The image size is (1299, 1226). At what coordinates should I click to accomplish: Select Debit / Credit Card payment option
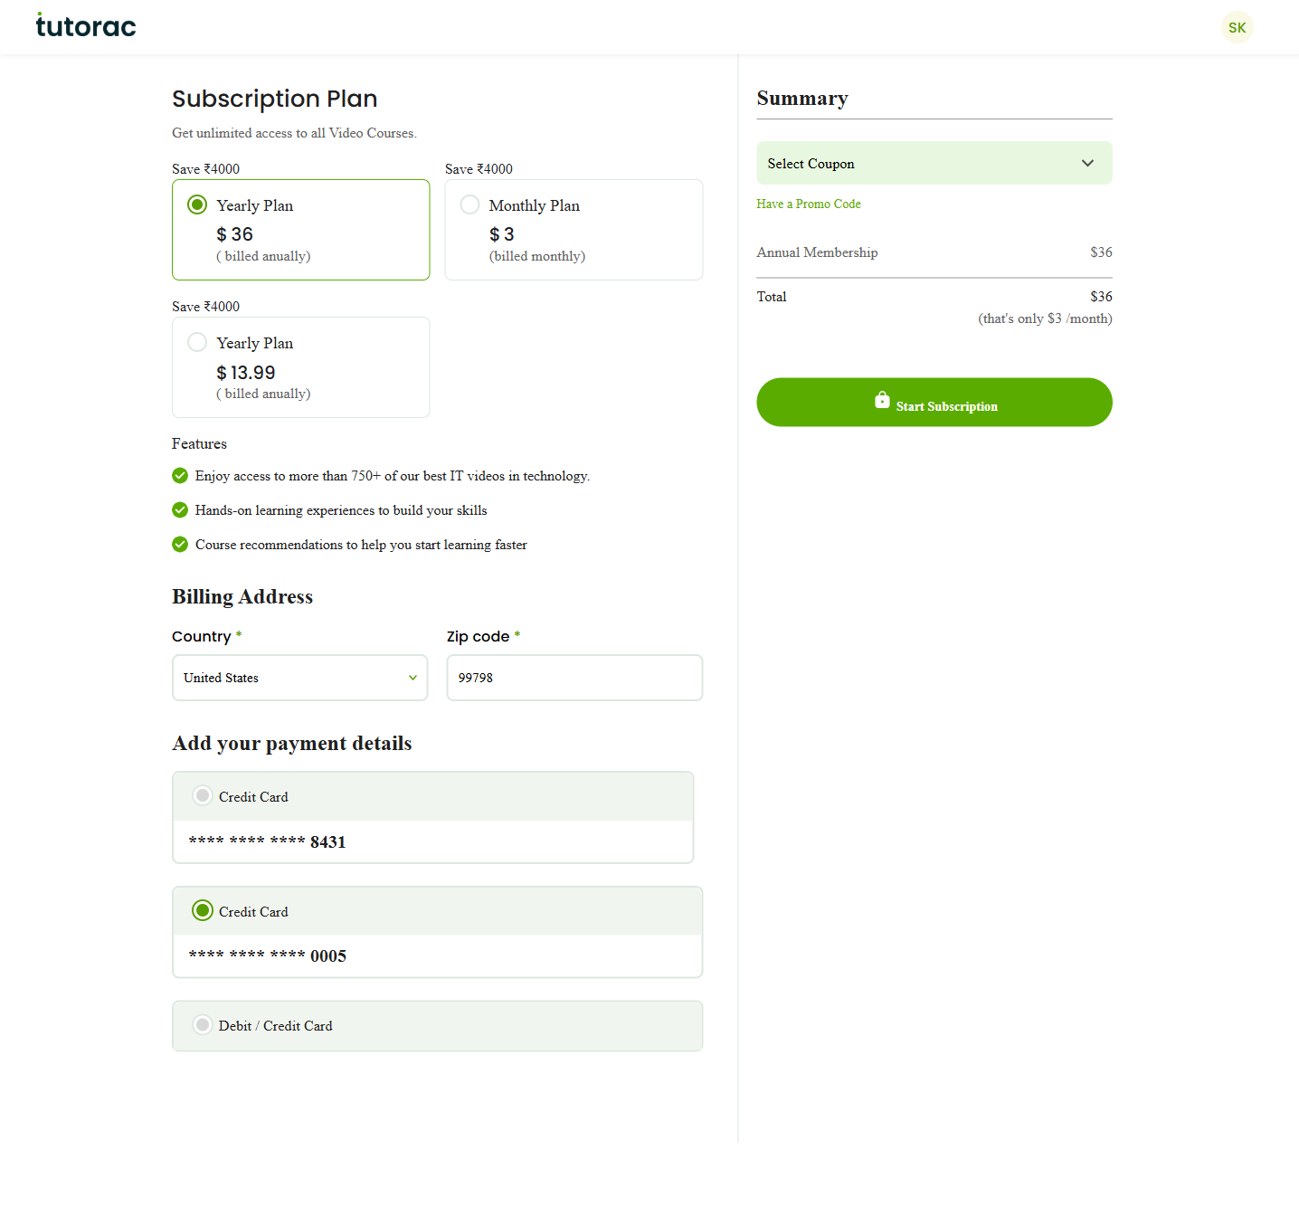(203, 1025)
